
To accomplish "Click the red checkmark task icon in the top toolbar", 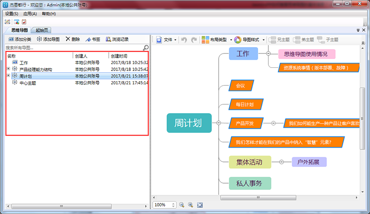I will (24, 22).
